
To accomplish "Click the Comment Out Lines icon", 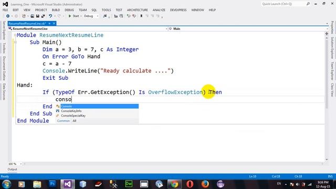I will pyautogui.click(x=128, y=16).
